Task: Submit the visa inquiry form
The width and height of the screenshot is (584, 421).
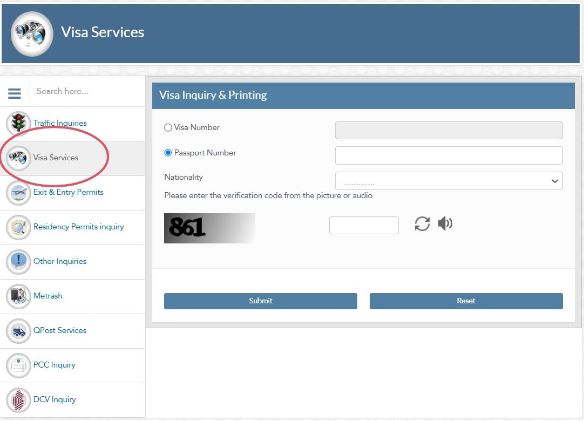Action: (x=260, y=301)
